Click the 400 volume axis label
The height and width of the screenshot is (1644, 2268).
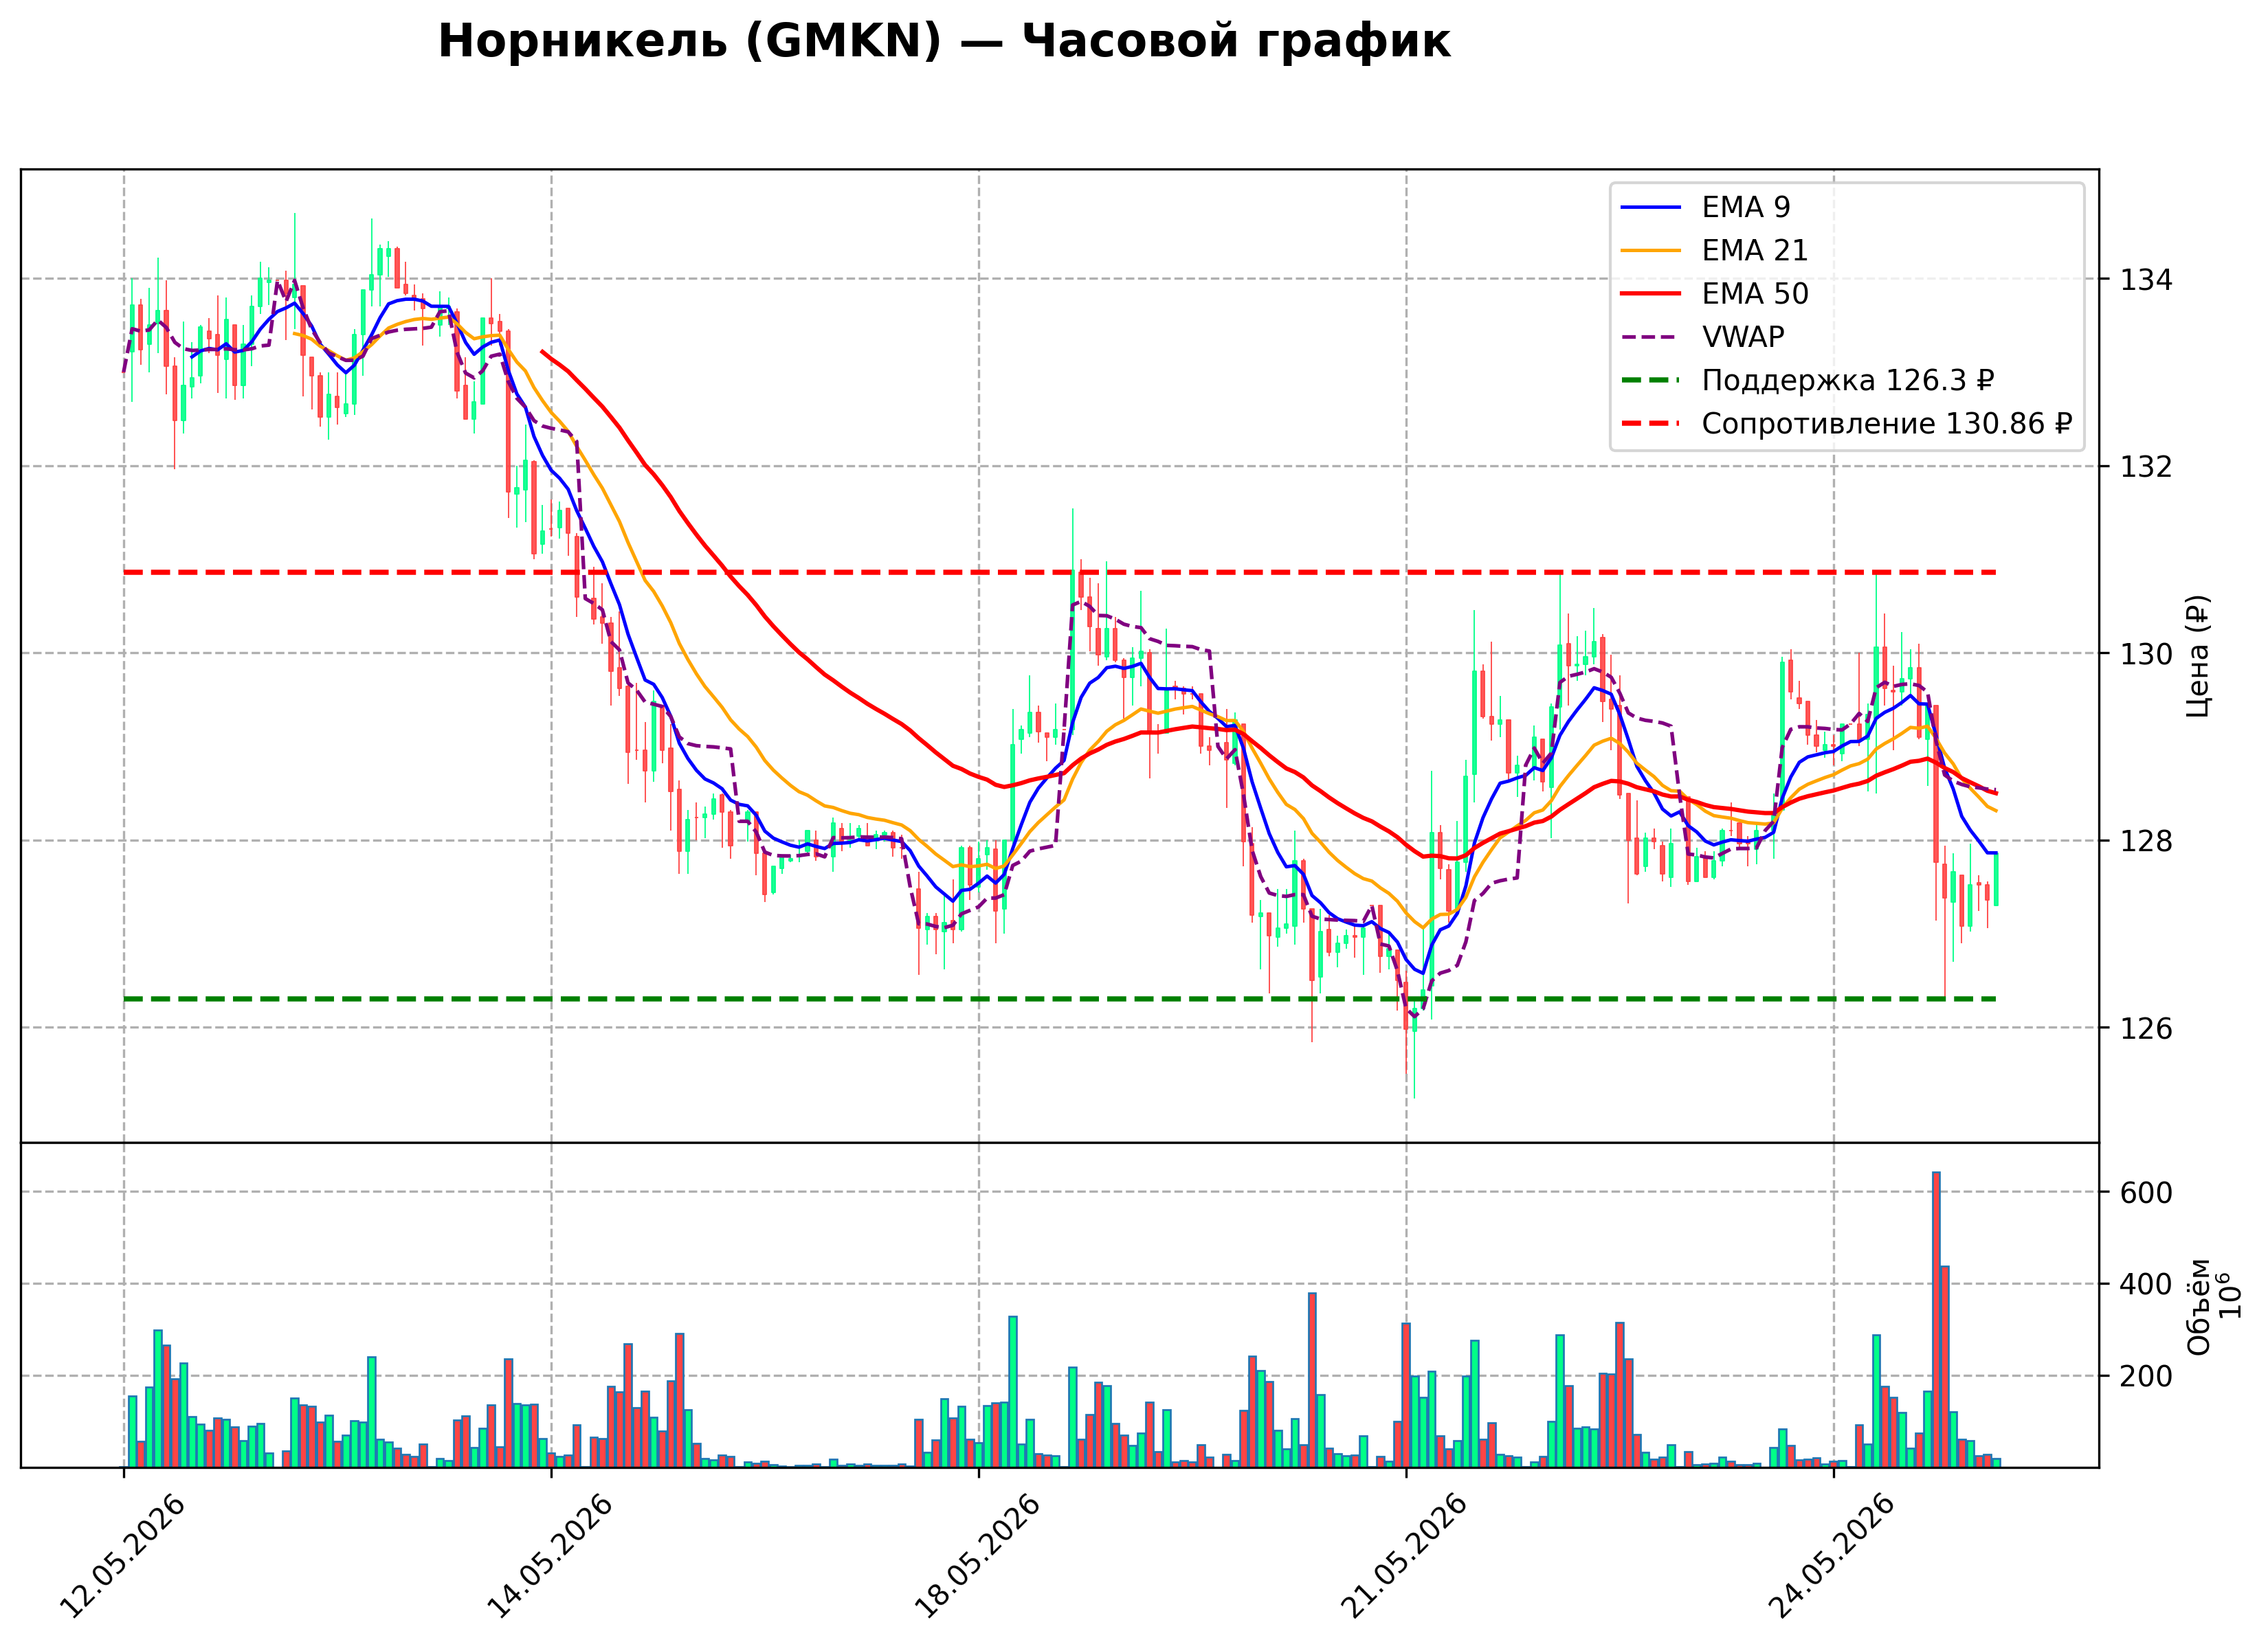[x=2147, y=1284]
